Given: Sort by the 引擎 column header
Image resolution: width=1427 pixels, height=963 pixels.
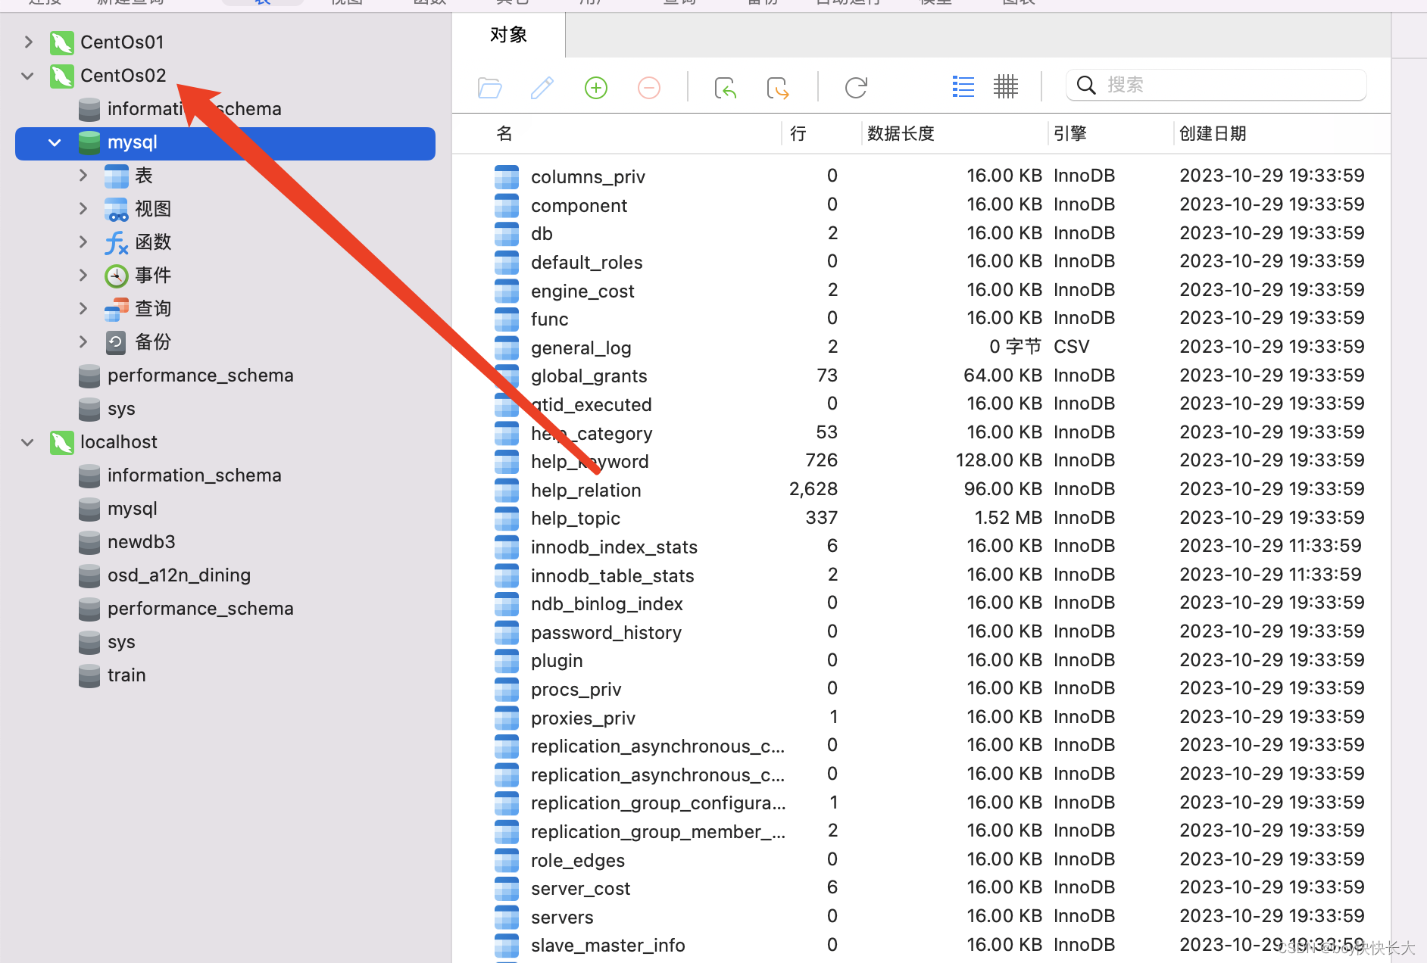Looking at the screenshot, I should point(1070,134).
